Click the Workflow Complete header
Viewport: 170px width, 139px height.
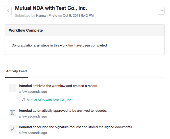point(26,30)
